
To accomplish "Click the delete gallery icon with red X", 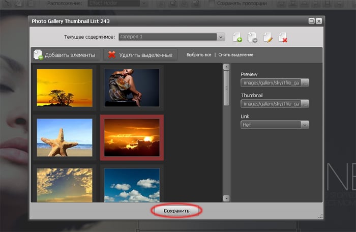I will click(x=283, y=37).
